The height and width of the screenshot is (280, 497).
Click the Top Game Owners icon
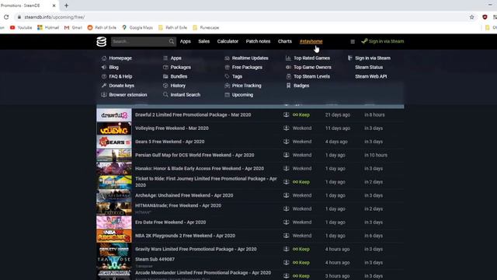288,68
